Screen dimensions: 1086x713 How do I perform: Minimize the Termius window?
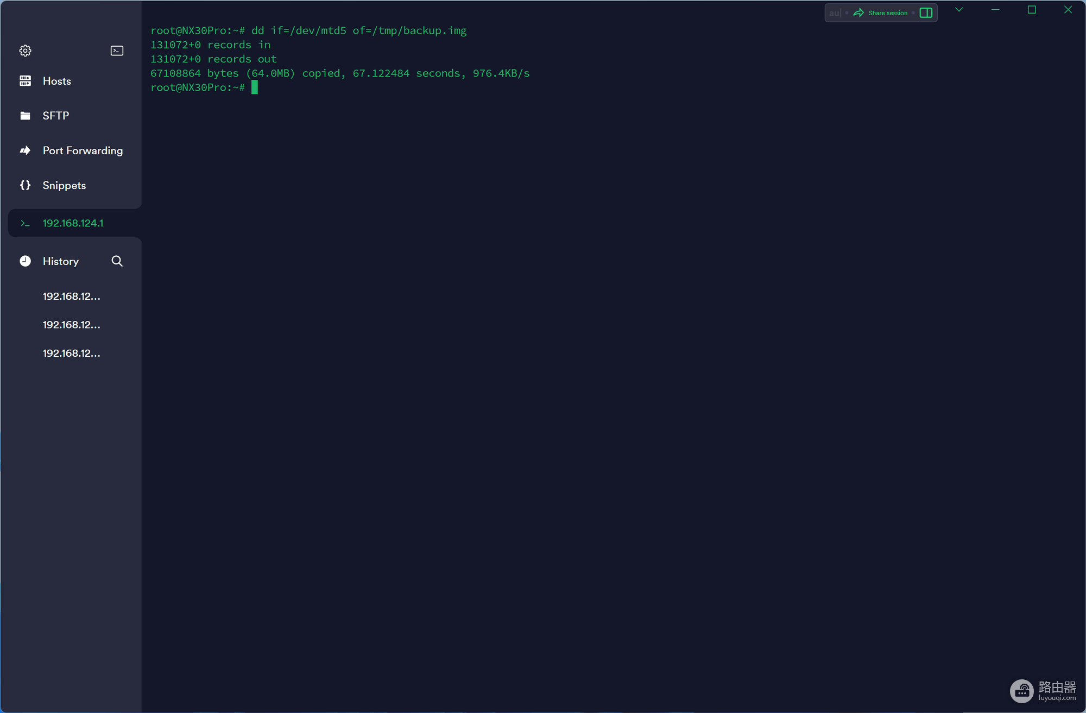point(995,10)
